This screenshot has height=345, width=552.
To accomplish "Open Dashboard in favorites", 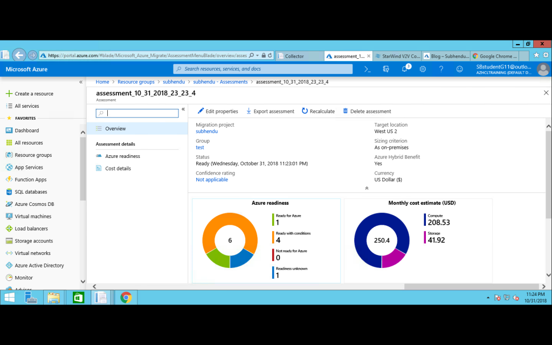I will [x=23, y=130].
